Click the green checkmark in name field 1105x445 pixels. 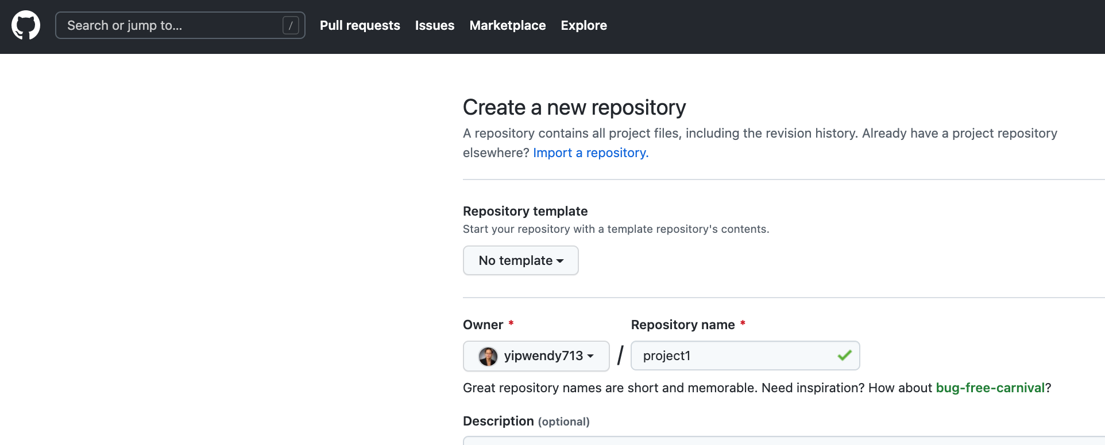click(x=844, y=356)
